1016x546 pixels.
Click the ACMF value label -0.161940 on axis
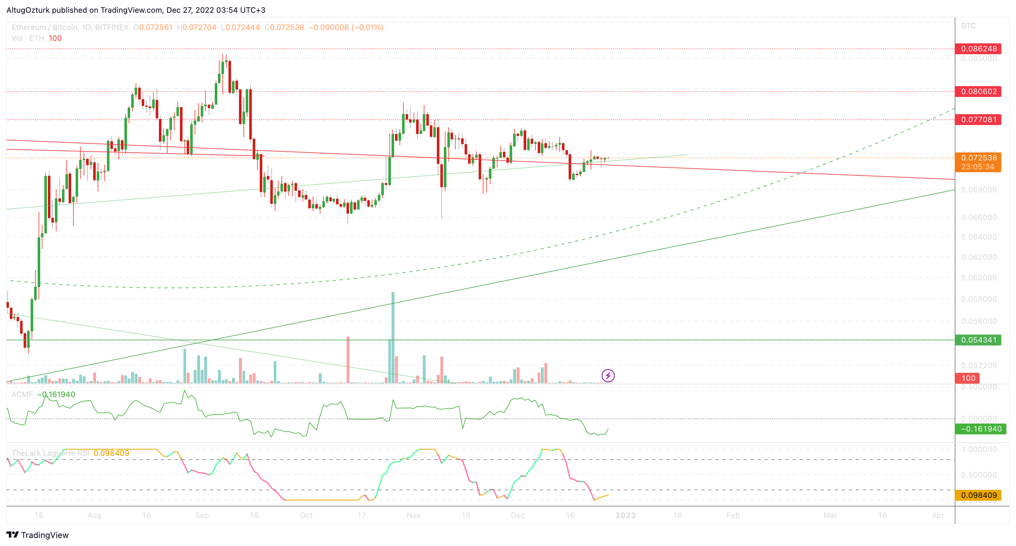(x=981, y=429)
